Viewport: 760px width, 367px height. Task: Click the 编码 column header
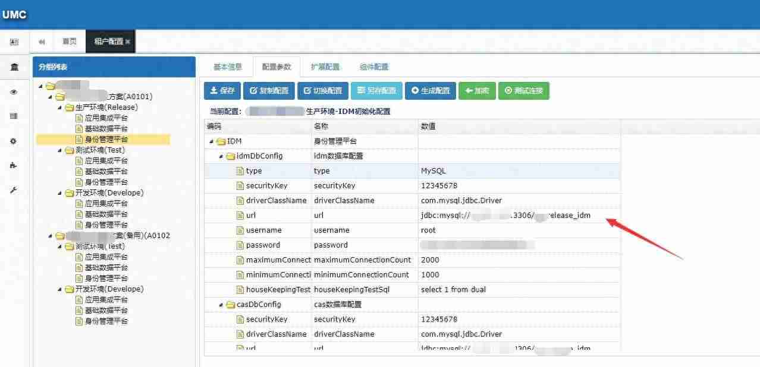[257, 126]
